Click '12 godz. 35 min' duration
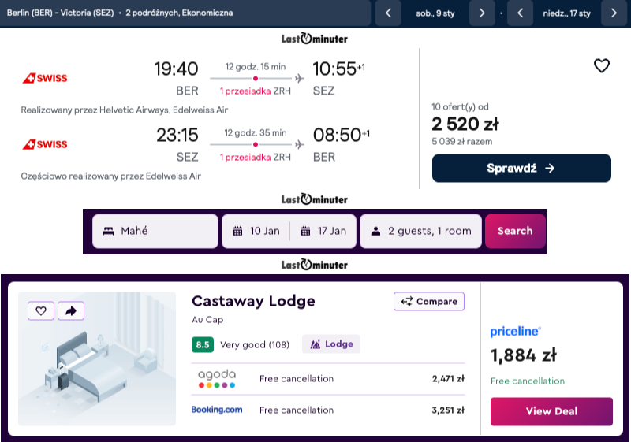Screen dimensions: 631x442 [x=255, y=133]
